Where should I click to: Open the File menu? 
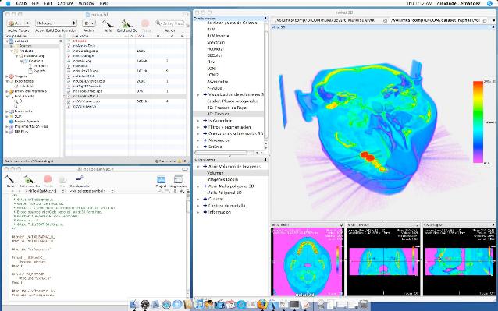pyautogui.click(x=35, y=3)
